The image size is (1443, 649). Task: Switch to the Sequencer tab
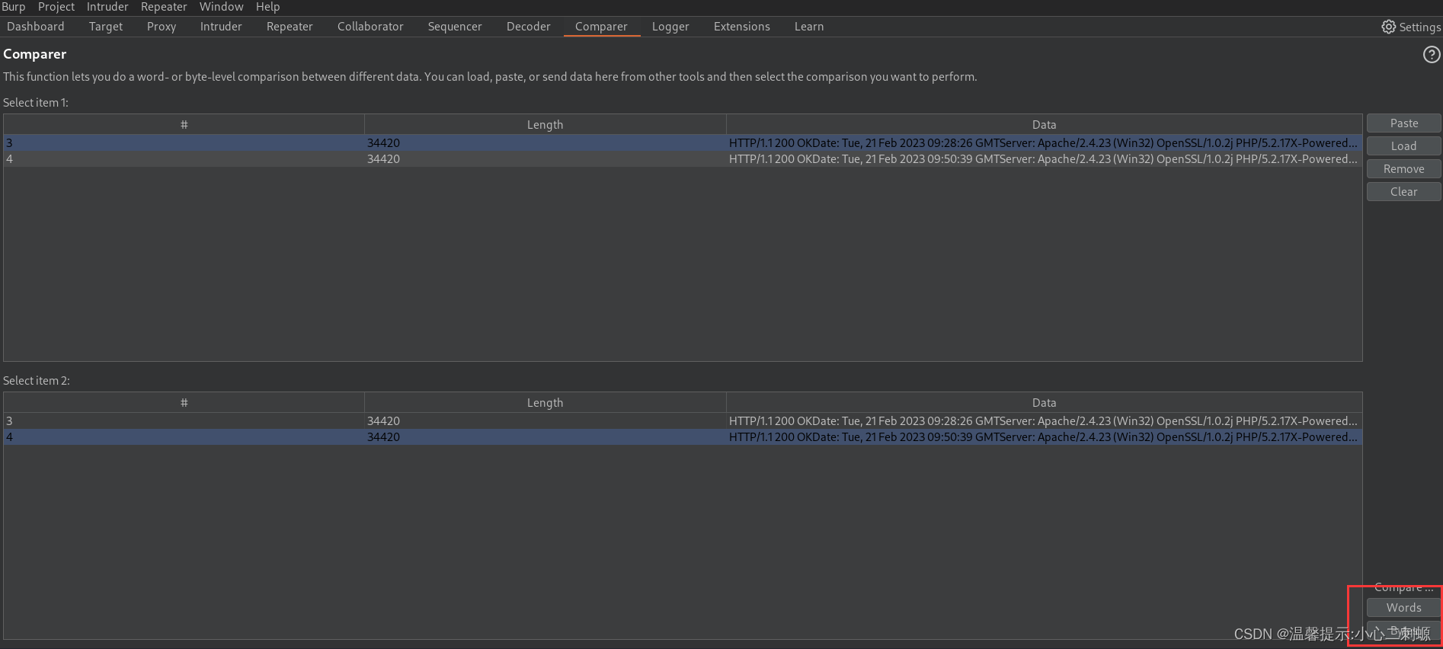[x=455, y=27]
